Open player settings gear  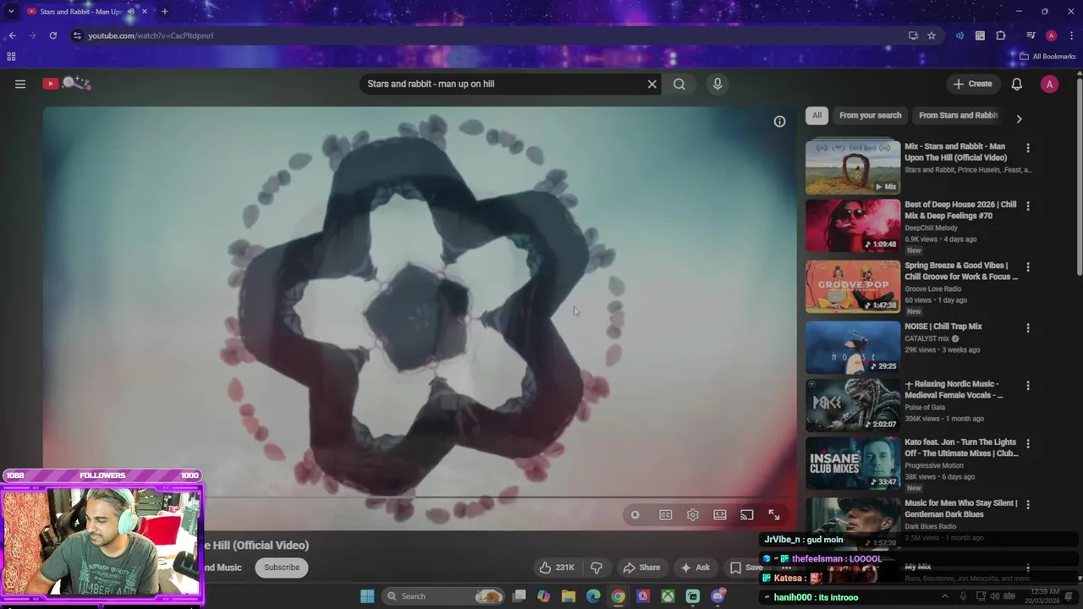pos(693,514)
